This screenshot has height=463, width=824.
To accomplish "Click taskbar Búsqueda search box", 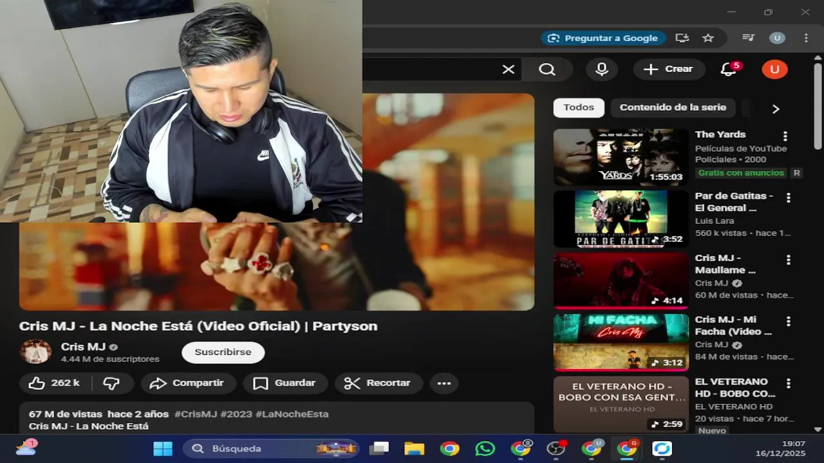I will [272, 448].
